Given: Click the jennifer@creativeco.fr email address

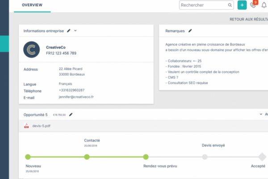Looking at the screenshot, I should [x=76, y=97].
